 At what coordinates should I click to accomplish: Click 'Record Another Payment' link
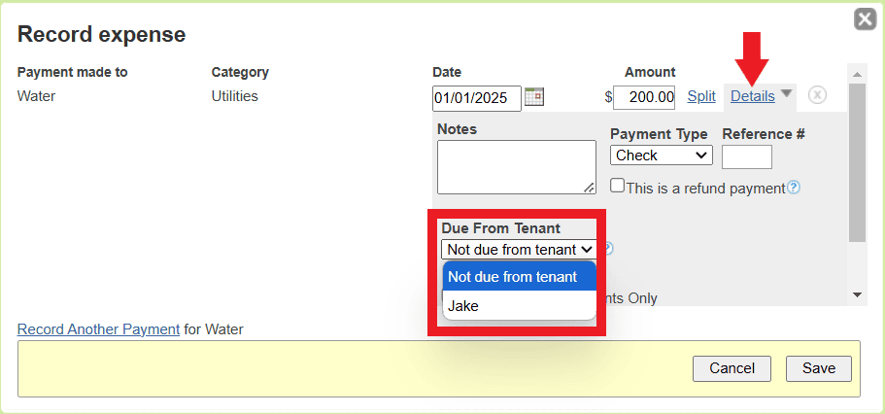tap(98, 329)
